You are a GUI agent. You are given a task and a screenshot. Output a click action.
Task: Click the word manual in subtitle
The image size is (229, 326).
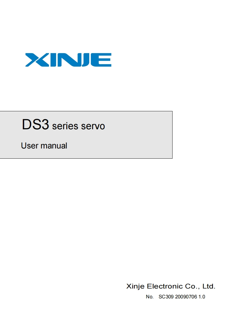(54, 146)
